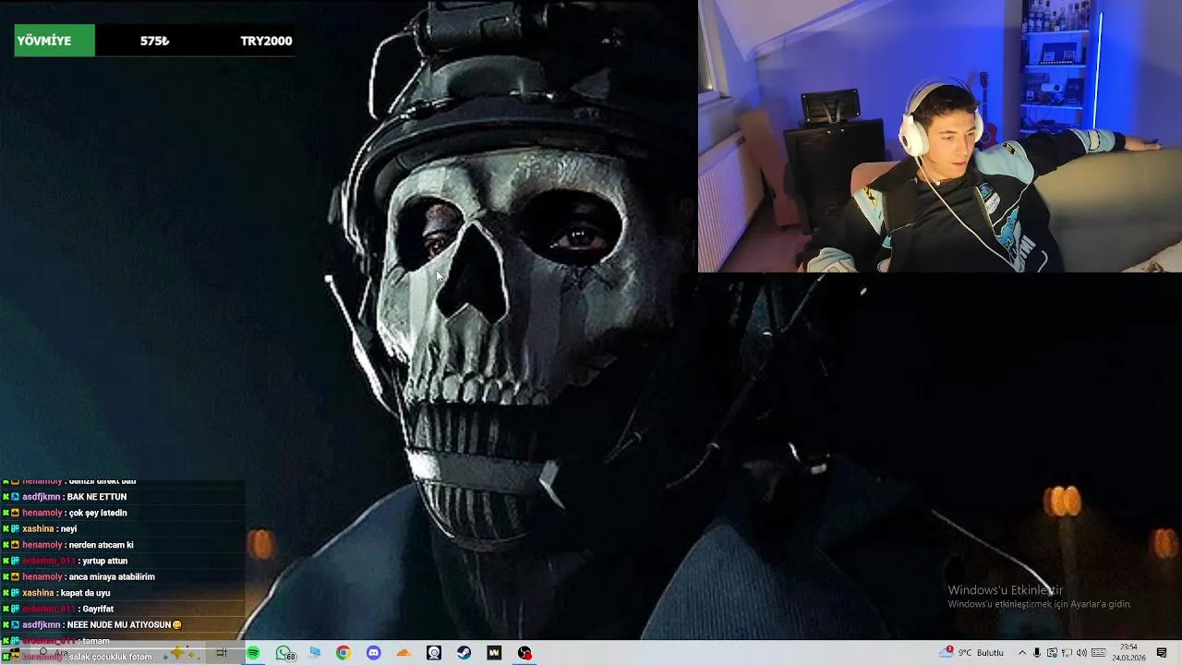Open the Warzone game taskbar icon

click(494, 653)
